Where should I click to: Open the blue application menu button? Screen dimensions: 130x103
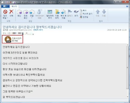click(x=5, y=6)
